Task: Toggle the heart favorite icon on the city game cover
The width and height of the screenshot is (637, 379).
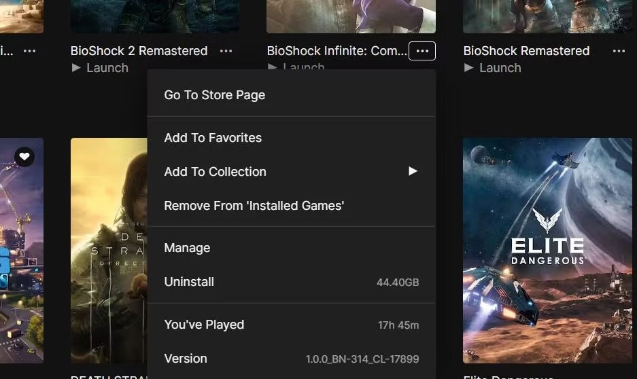Action: click(x=24, y=157)
